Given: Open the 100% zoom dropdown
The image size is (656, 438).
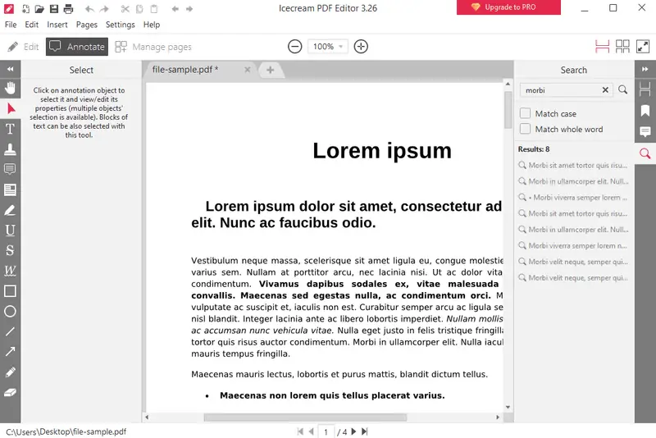Looking at the screenshot, I should [x=328, y=47].
